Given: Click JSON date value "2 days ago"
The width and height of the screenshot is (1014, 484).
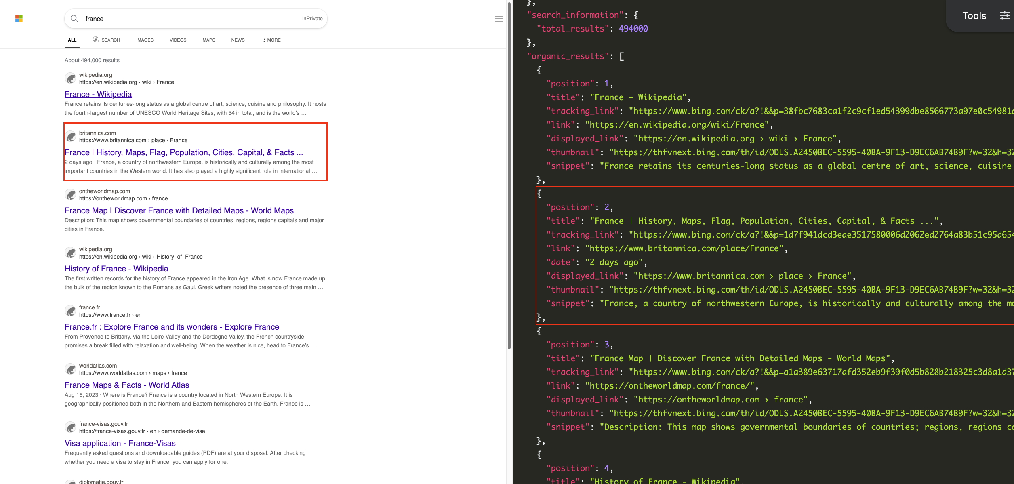Looking at the screenshot, I should pyautogui.click(x=614, y=262).
